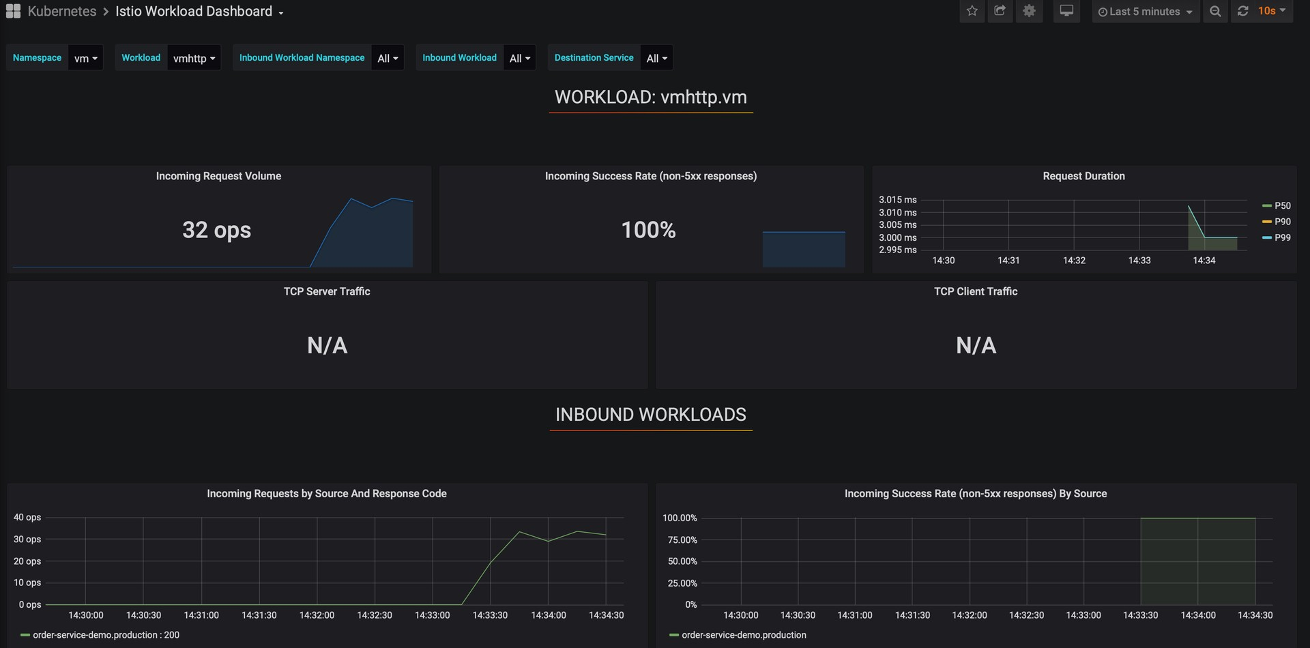Screen dimensions: 1310x648
Task: Click the Destination Service label
Action: point(594,58)
